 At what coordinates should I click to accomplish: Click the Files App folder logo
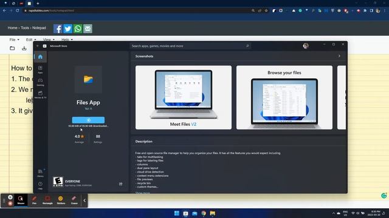click(x=88, y=79)
